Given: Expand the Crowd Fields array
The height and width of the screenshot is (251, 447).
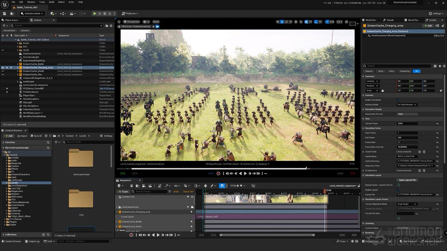Looking at the screenshot, I should [364, 152].
